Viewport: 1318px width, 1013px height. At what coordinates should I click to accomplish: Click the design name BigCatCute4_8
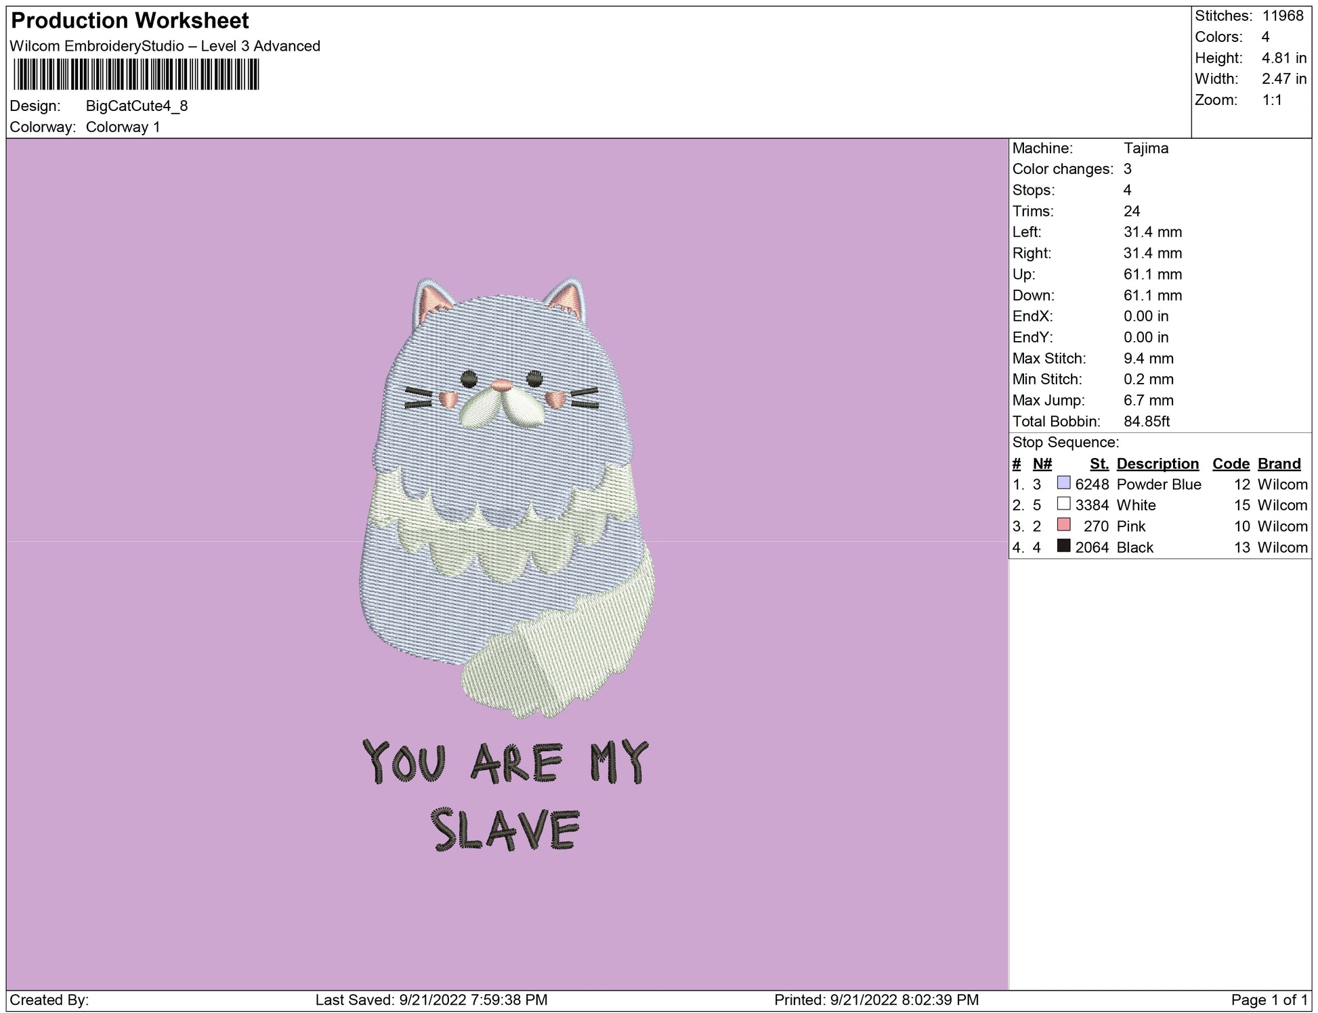point(137,106)
